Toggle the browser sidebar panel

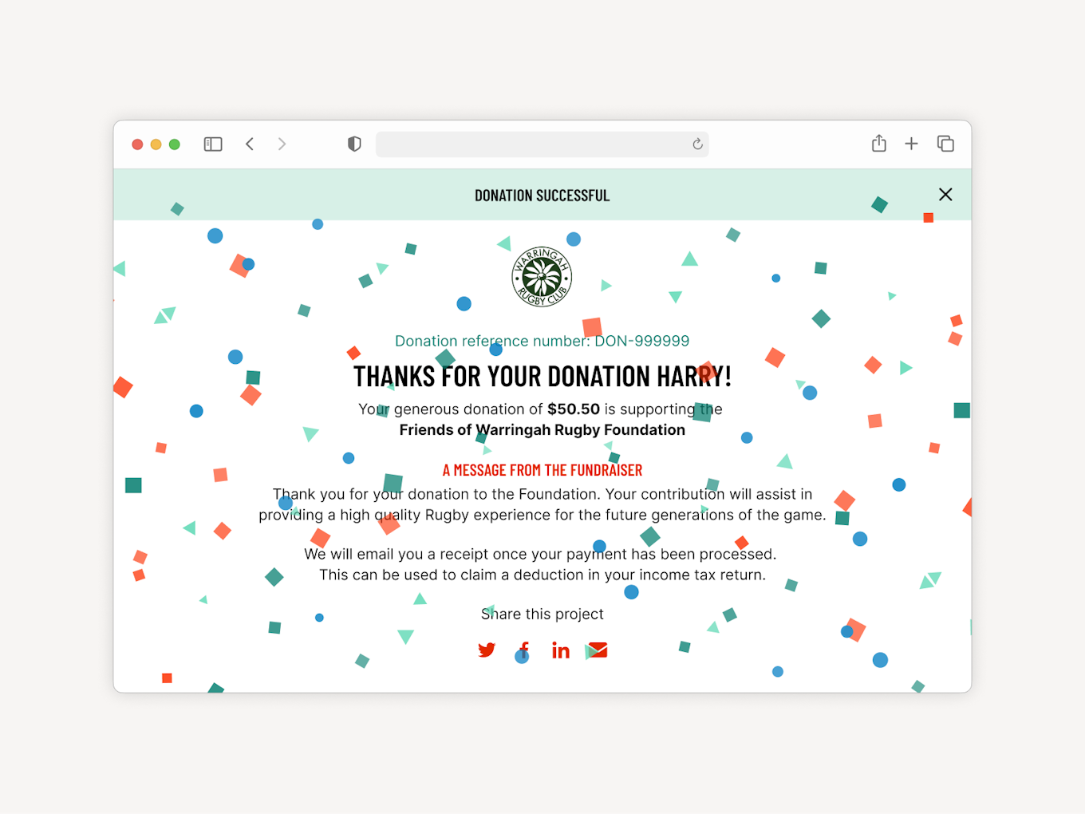(213, 144)
